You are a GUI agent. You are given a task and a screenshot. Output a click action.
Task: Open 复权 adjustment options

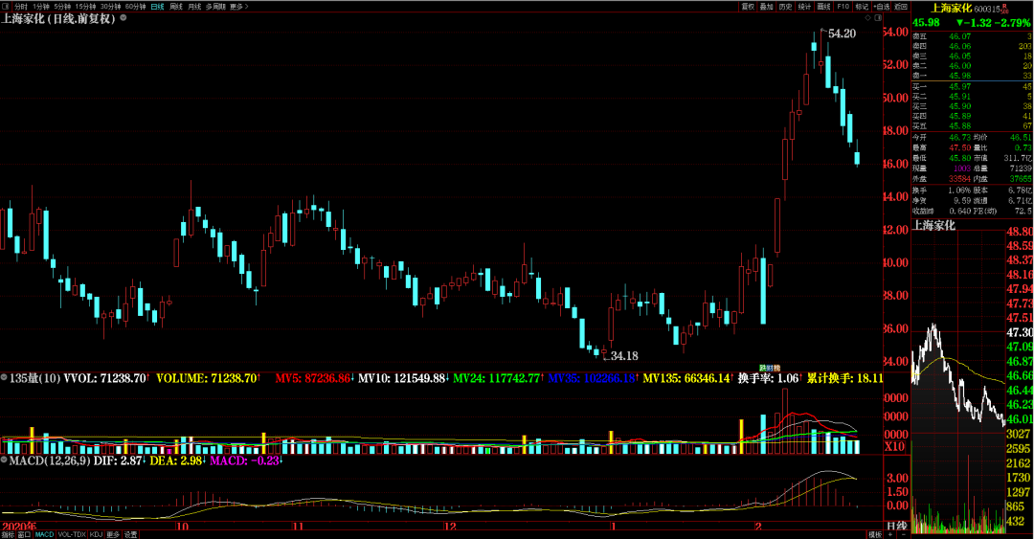[x=748, y=6]
